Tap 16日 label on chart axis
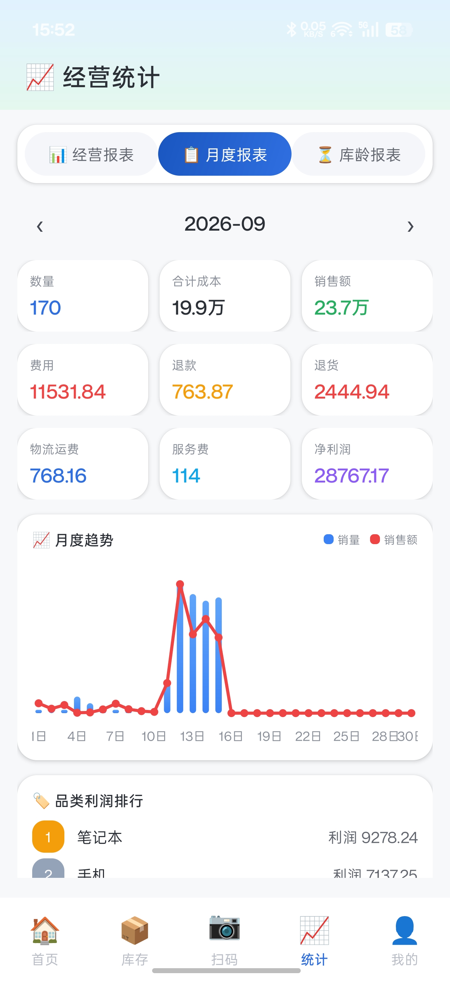The image size is (450, 982). (x=231, y=736)
